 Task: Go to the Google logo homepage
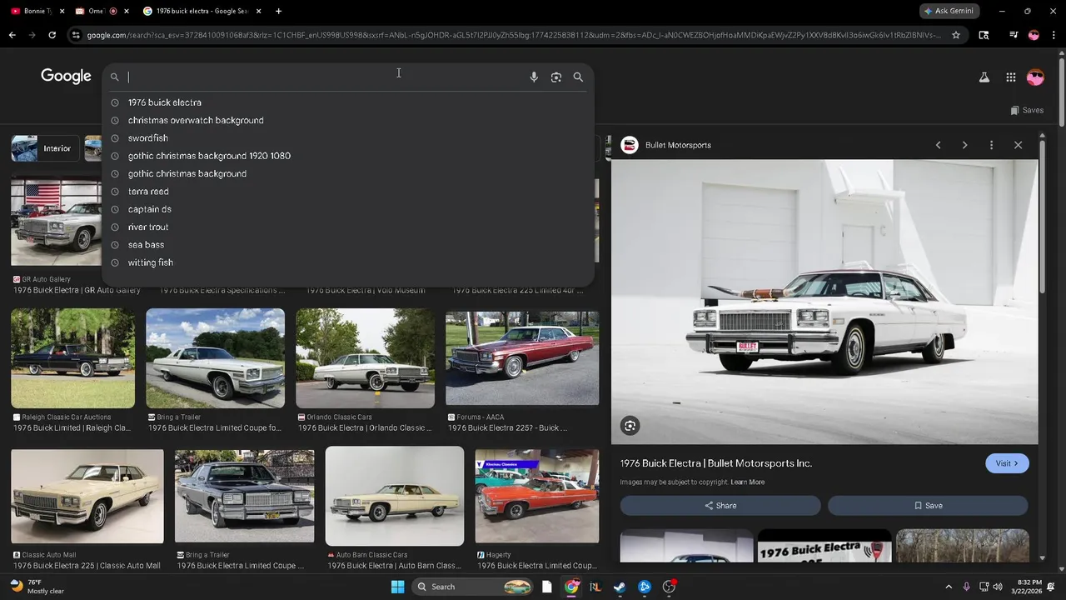[66, 77]
